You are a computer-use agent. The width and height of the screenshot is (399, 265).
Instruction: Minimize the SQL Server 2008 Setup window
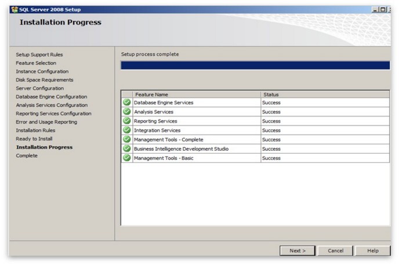(x=375, y=10)
